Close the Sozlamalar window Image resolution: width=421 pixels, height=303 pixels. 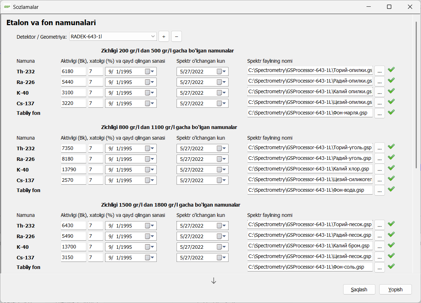click(x=410, y=7)
